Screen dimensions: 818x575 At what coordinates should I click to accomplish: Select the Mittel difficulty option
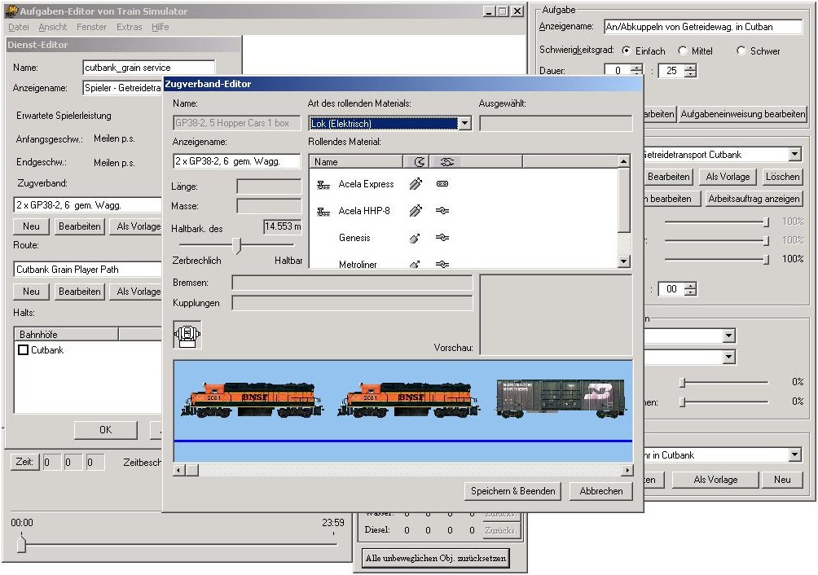683,50
